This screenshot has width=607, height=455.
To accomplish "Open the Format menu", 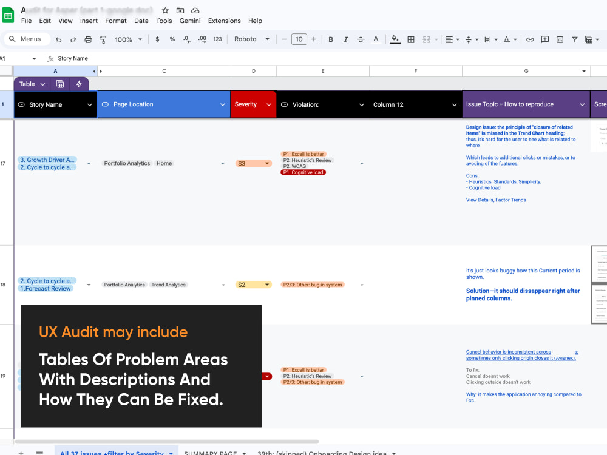I will (116, 21).
